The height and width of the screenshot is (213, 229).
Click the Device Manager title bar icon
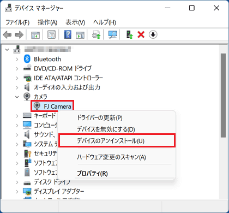click(x=8, y=8)
